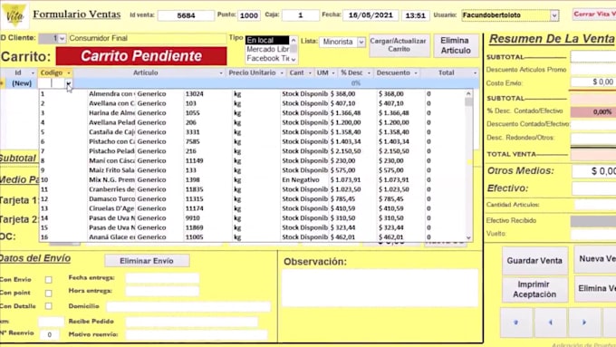Select En local in Tipo list

point(267,40)
